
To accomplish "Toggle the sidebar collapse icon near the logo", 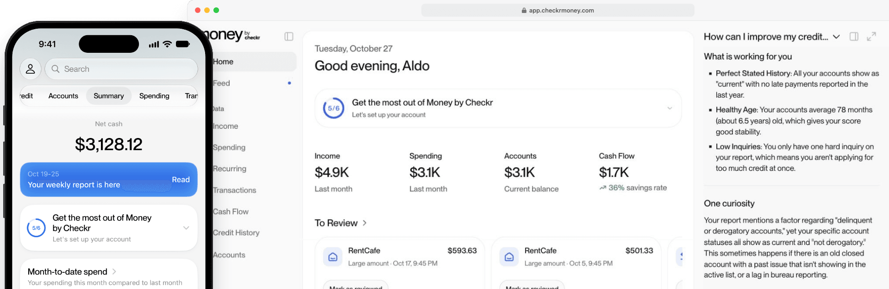I will [x=289, y=37].
